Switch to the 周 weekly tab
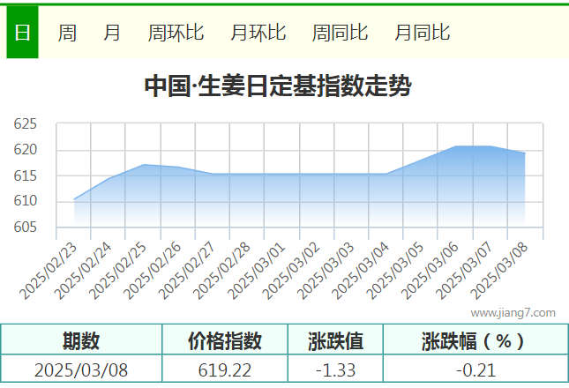 pyautogui.click(x=67, y=33)
